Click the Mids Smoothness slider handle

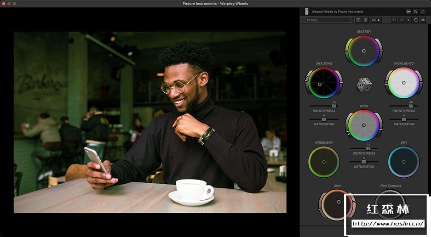368,148
